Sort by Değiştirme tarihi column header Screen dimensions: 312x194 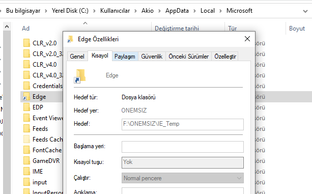click(177, 28)
